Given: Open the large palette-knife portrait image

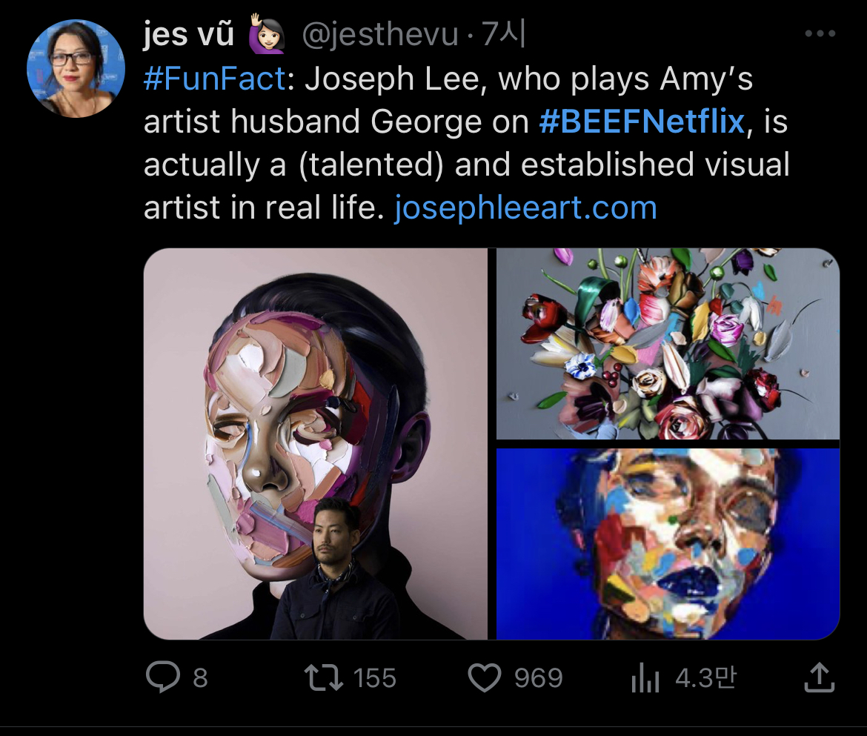Looking at the screenshot, I should click(315, 443).
